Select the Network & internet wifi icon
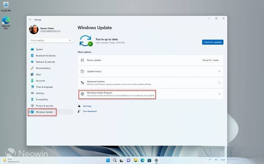Image resolution: width=264 pixels, height=164 pixels. 32,62
